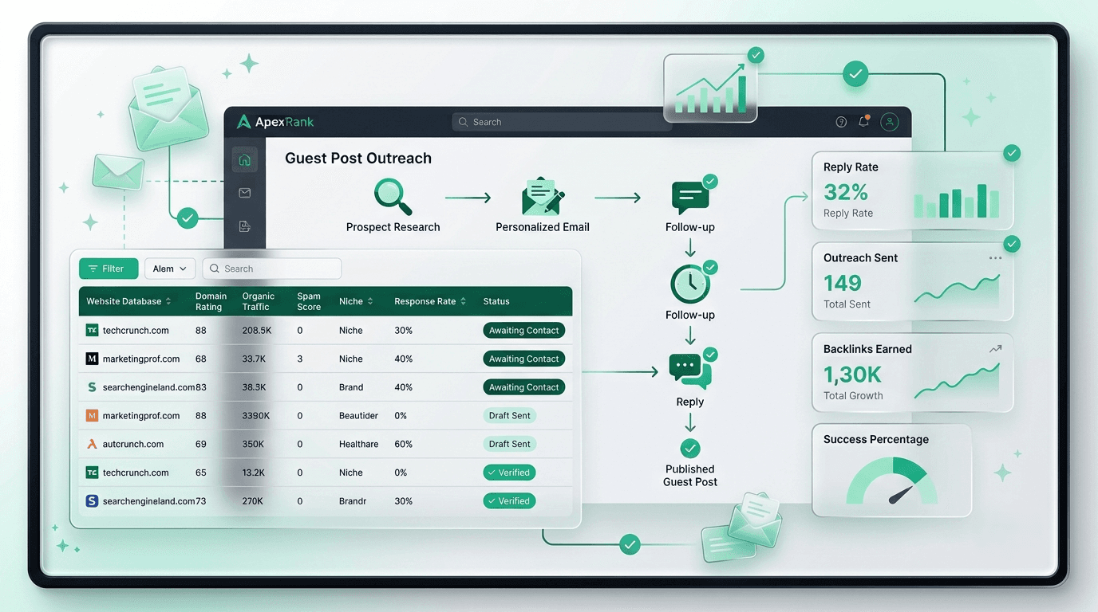Image resolution: width=1098 pixels, height=612 pixels.
Task: Click the green Filter button
Action: (109, 269)
